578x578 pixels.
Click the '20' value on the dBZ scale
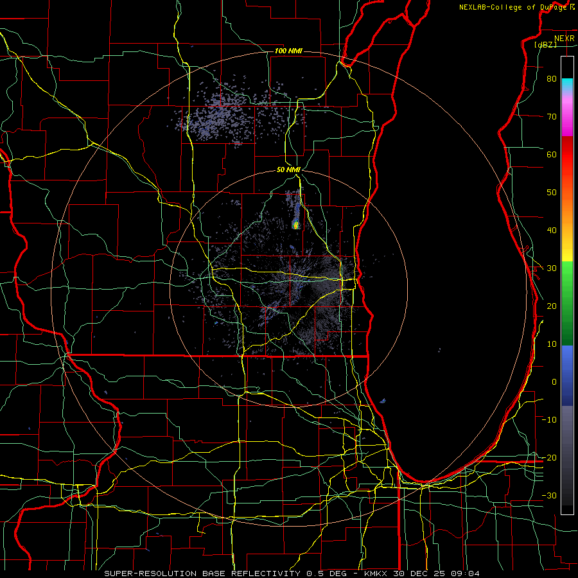pos(552,306)
